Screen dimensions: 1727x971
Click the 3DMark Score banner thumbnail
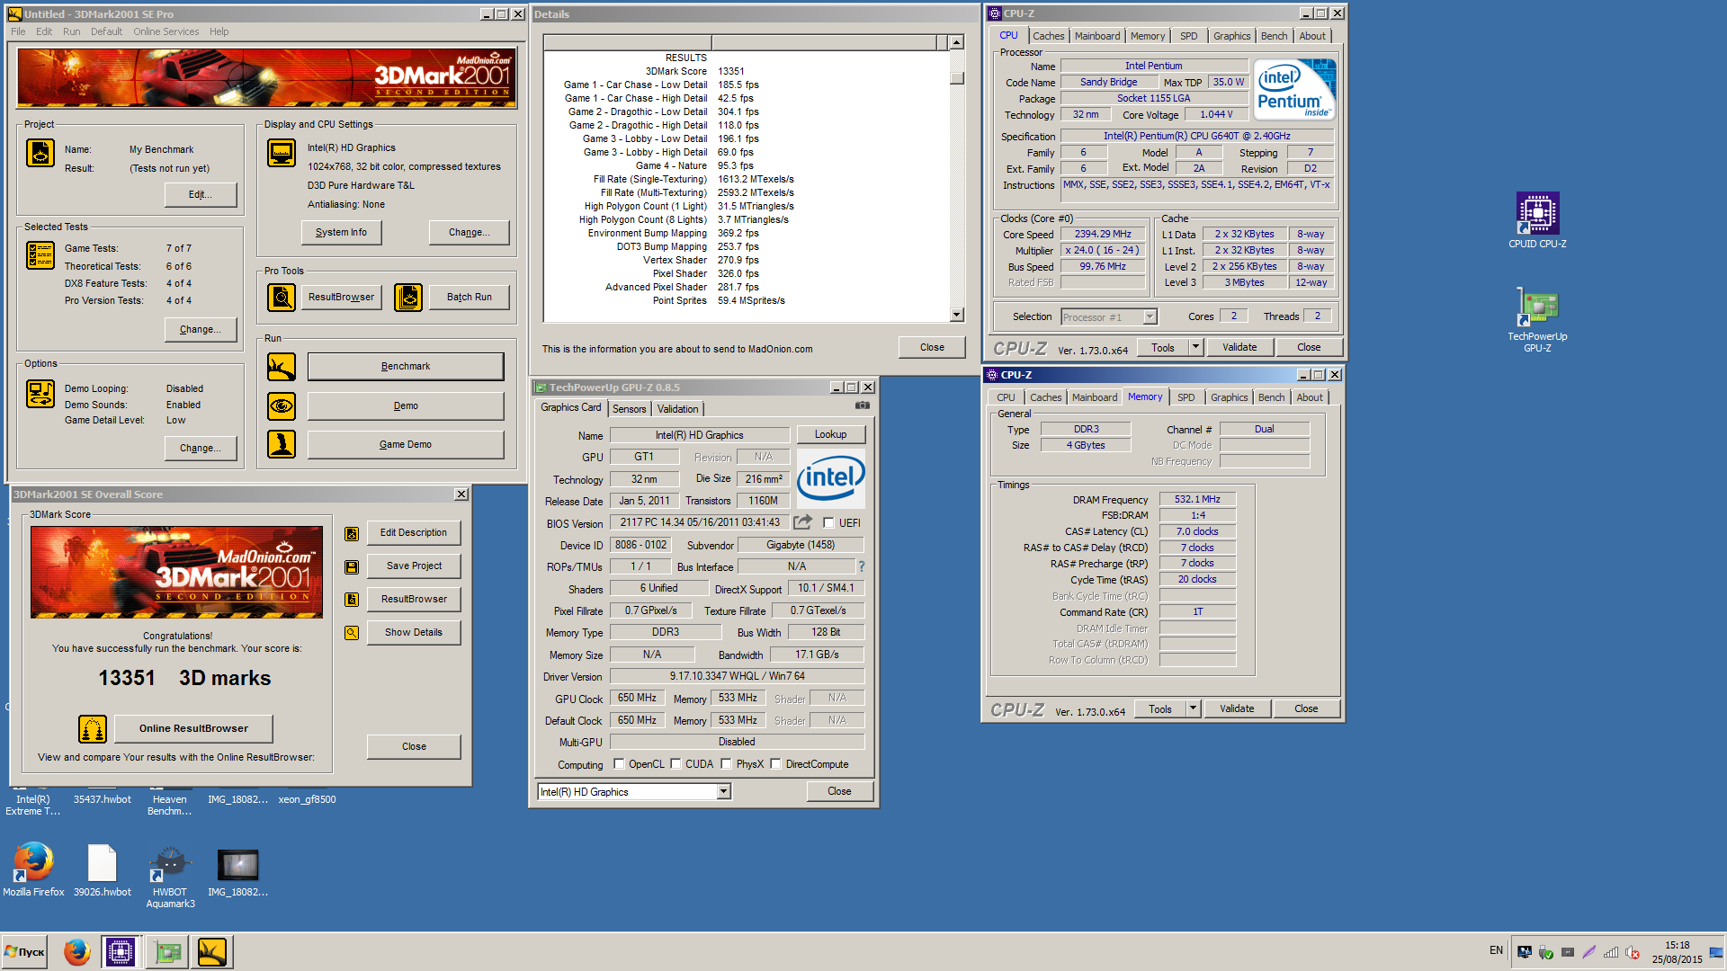pyautogui.click(x=176, y=572)
